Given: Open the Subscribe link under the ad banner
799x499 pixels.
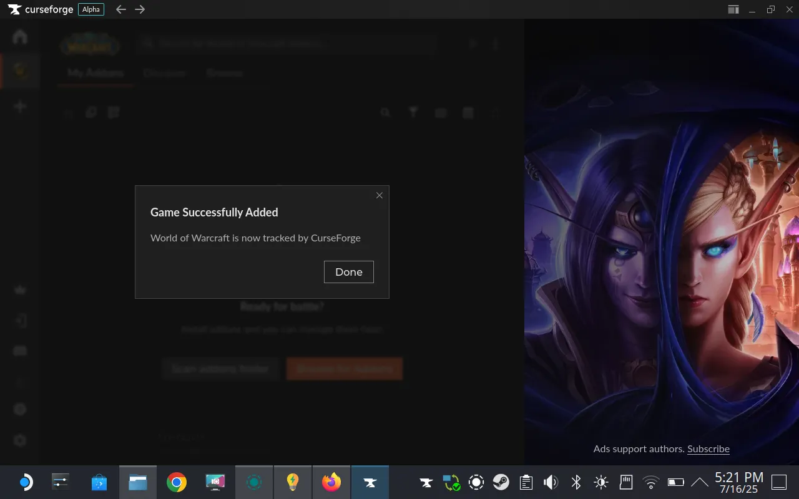Looking at the screenshot, I should 708,448.
